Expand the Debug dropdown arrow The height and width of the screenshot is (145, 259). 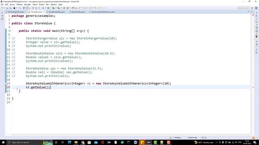coord(46,8)
